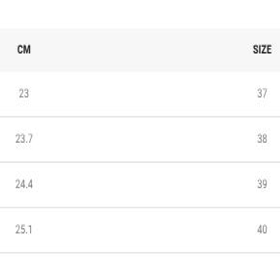Click the empty middle of the 23 / 37 row
This screenshot has width=280, height=280.
coord(140,94)
